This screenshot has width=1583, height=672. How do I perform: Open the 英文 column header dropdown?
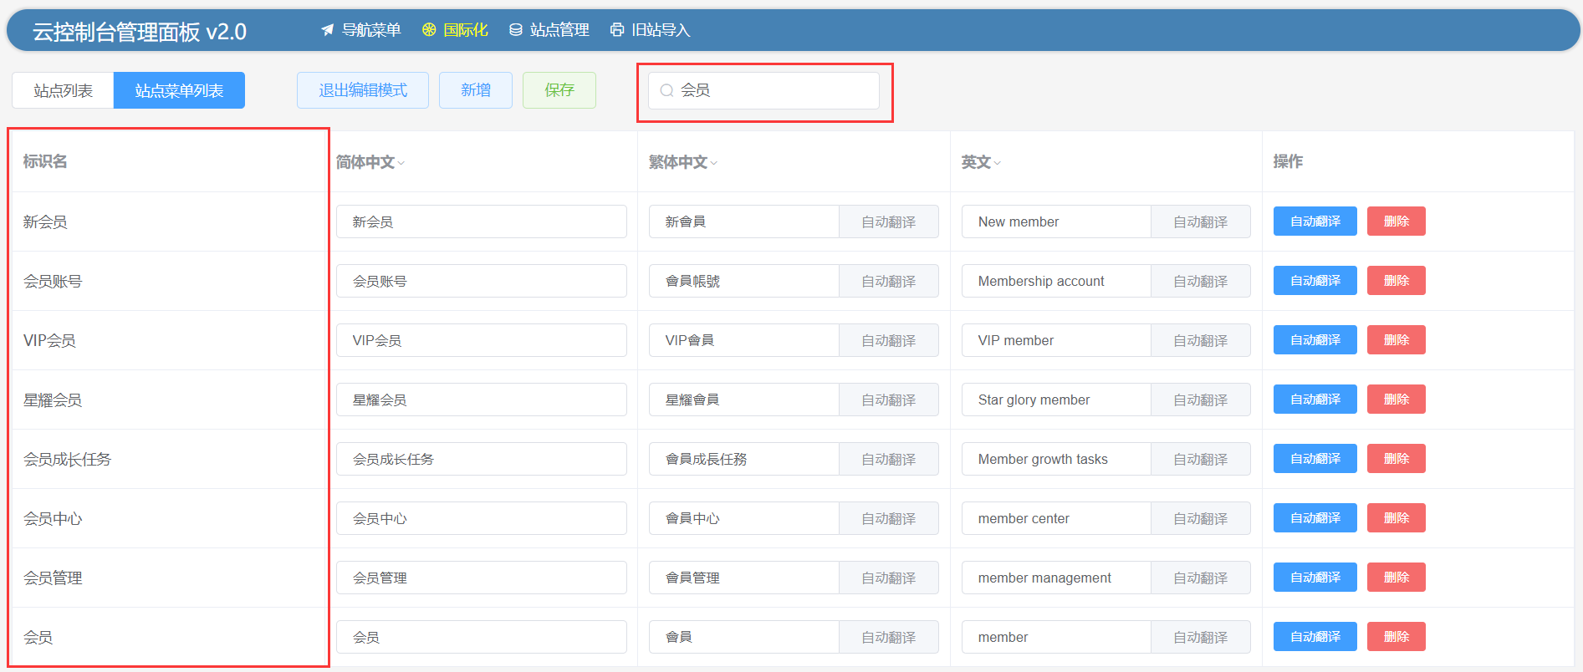tap(997, 163)
